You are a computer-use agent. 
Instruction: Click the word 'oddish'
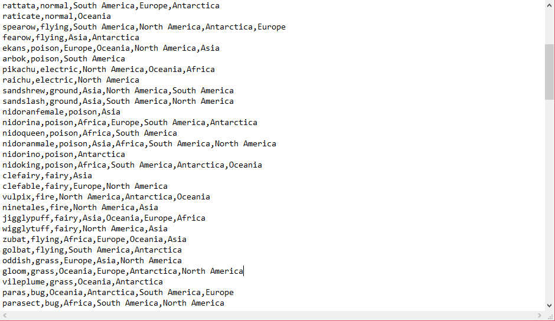[x=17, y=260]
